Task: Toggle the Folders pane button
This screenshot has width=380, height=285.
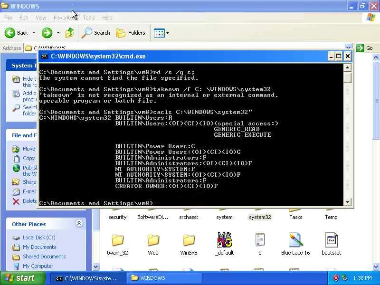Action: pos(131,33)
